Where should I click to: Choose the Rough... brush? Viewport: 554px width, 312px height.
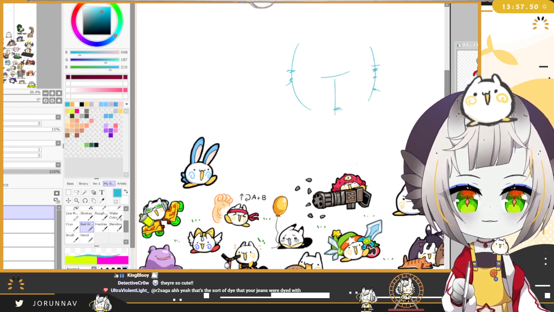tap(101, 216)
